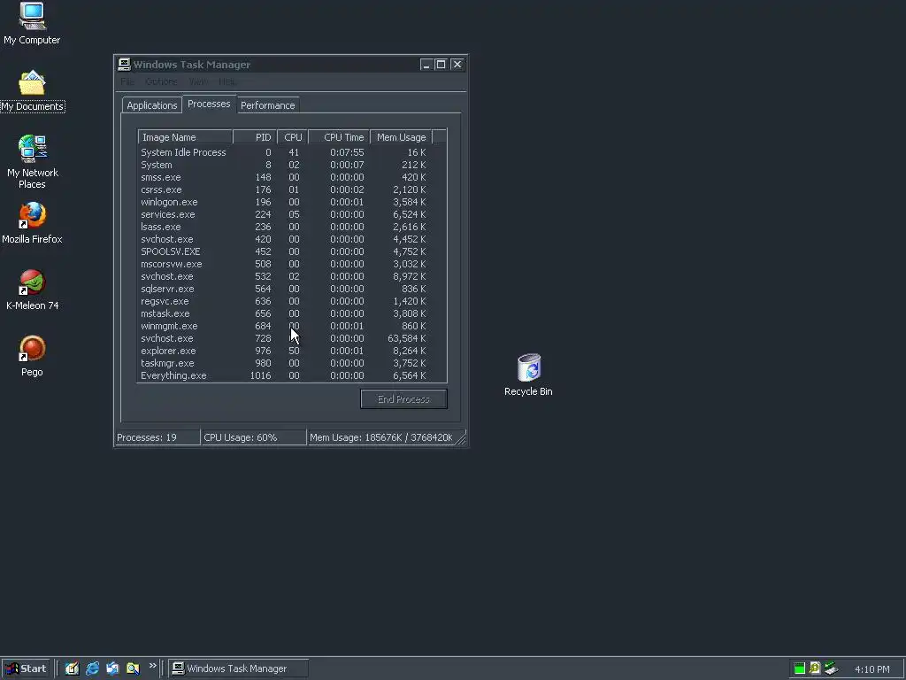Select the sqlservr.exe process row
The width and height of the screenshot is (906, 680).
point(292,289)
